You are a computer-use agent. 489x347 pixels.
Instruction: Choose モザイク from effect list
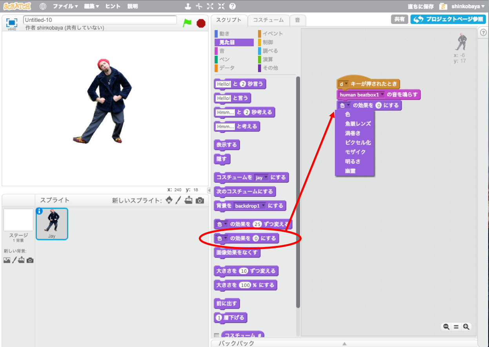pyautogui.click(x=355, y=152)
